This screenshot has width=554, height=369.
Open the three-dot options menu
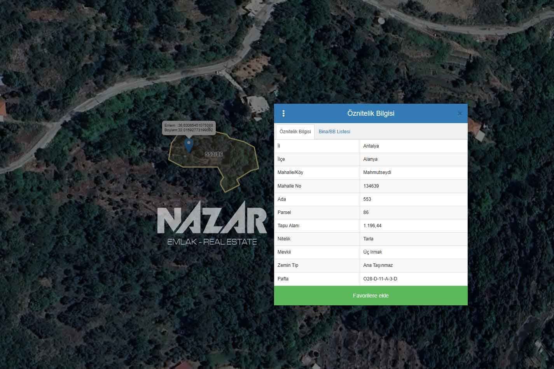tap(283, 113)
